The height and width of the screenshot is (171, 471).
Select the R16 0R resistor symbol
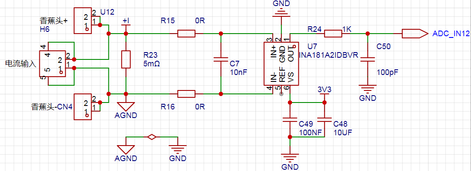tap(186, 94)
